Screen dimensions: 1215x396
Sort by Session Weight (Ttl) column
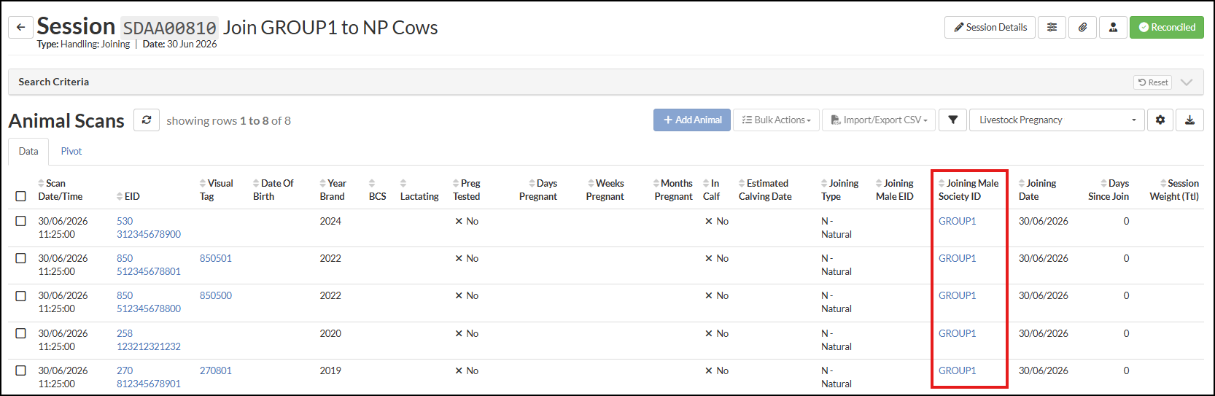pos(1174,190)
